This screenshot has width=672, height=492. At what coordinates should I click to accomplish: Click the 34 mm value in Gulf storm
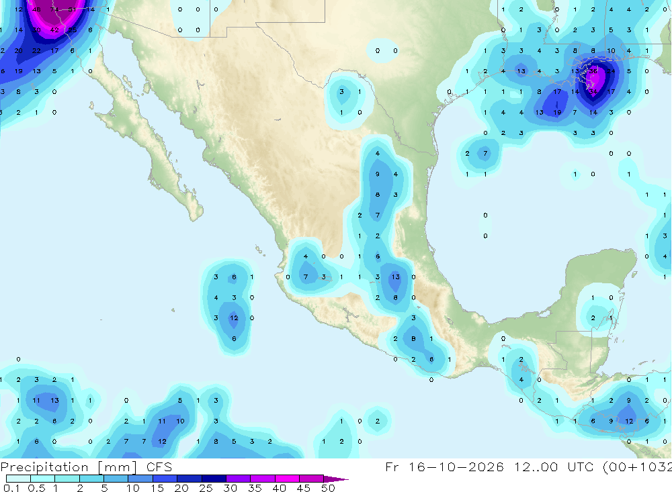point(593,92)
